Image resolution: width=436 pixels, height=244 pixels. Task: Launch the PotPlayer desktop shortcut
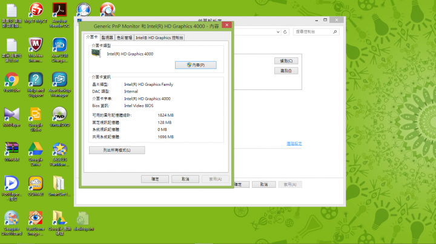(x=12, y=188)
